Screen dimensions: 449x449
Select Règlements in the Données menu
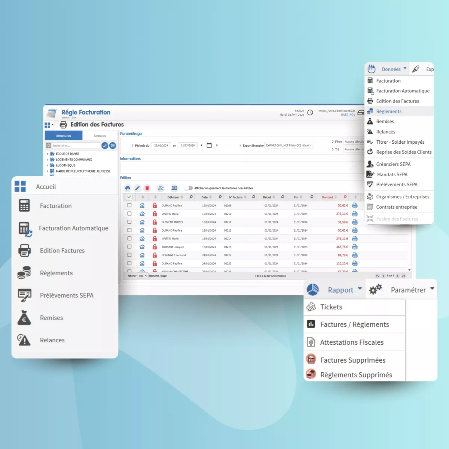pyautogui.click(x=389, y=112)
